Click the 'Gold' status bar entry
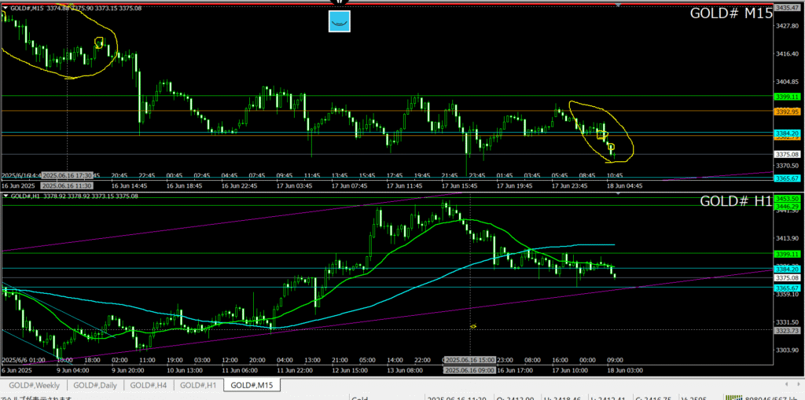The image size is (805, 400). click(x=358, y=398)
